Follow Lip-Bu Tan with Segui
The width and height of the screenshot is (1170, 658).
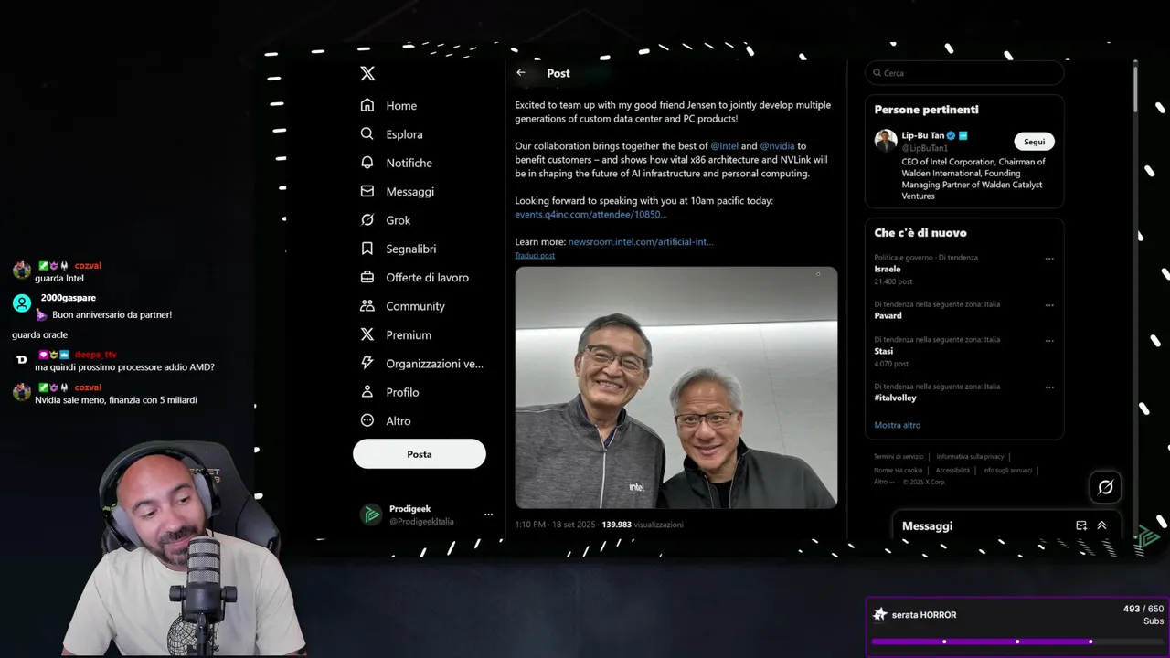tap(1034, 142)
